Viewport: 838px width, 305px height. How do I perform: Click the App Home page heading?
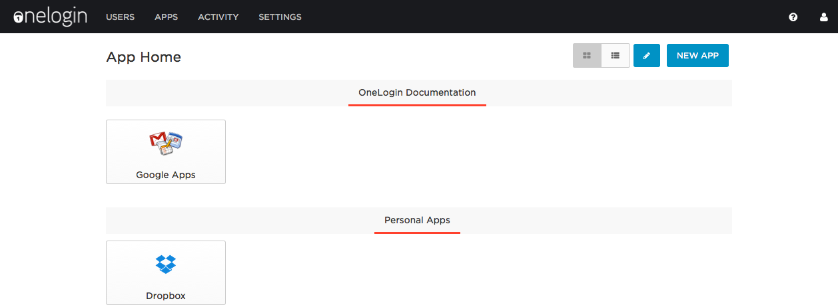point(144,57)
